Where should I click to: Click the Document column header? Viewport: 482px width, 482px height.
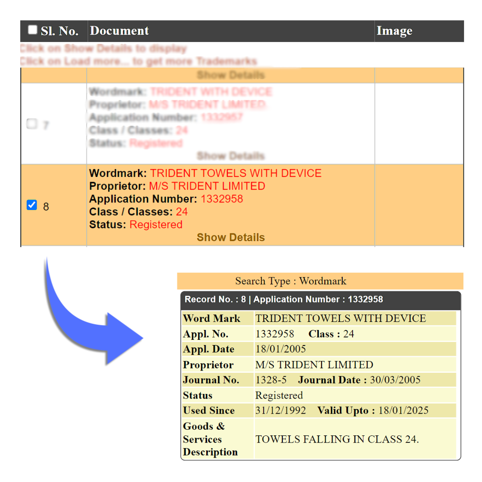[x=119, y=31]
